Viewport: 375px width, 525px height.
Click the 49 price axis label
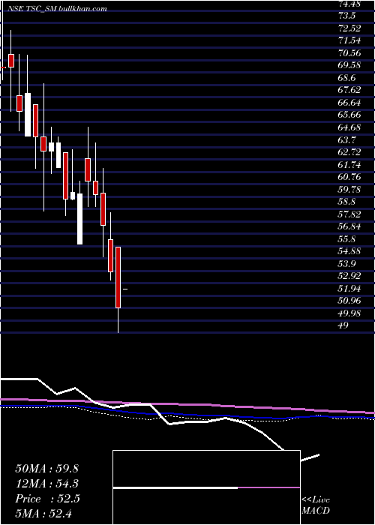pos(343,325)
